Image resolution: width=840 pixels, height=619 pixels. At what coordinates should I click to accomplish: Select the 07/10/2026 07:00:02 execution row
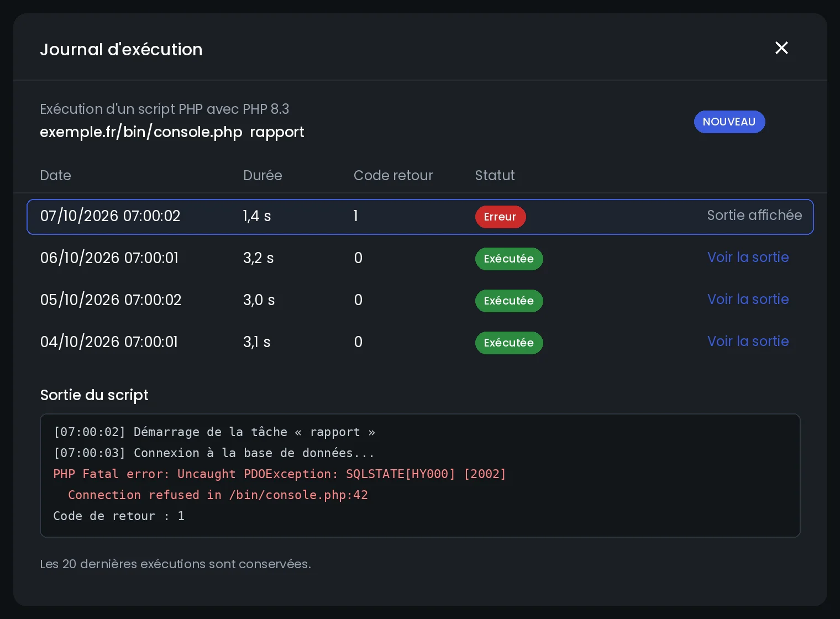[x=420, y=217]
